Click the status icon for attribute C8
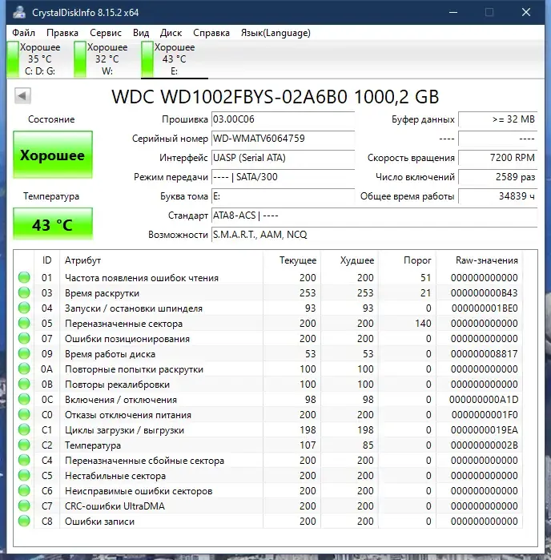Screen dimensions: 551x560 24,521
